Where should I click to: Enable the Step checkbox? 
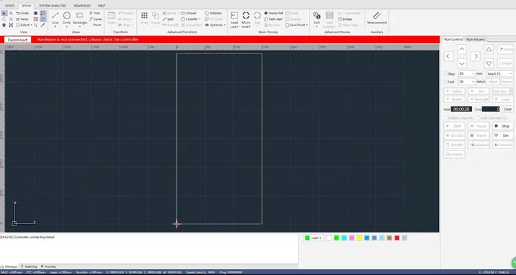click(445, 73)
